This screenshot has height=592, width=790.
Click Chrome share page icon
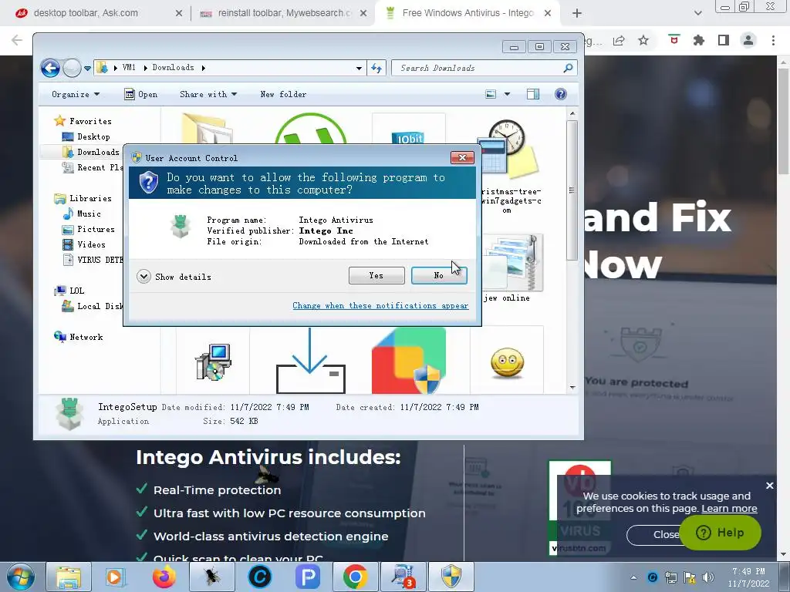tap(620, 40)
